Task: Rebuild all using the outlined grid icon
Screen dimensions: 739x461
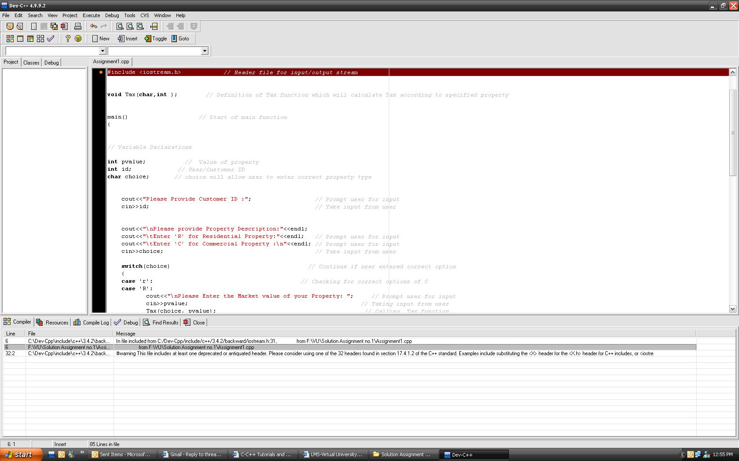Action: 40,39
